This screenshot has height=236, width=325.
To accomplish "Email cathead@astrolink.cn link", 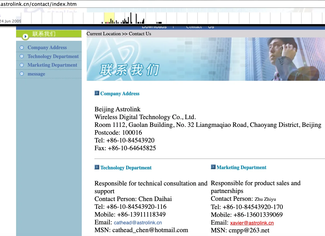I will 138,223.
